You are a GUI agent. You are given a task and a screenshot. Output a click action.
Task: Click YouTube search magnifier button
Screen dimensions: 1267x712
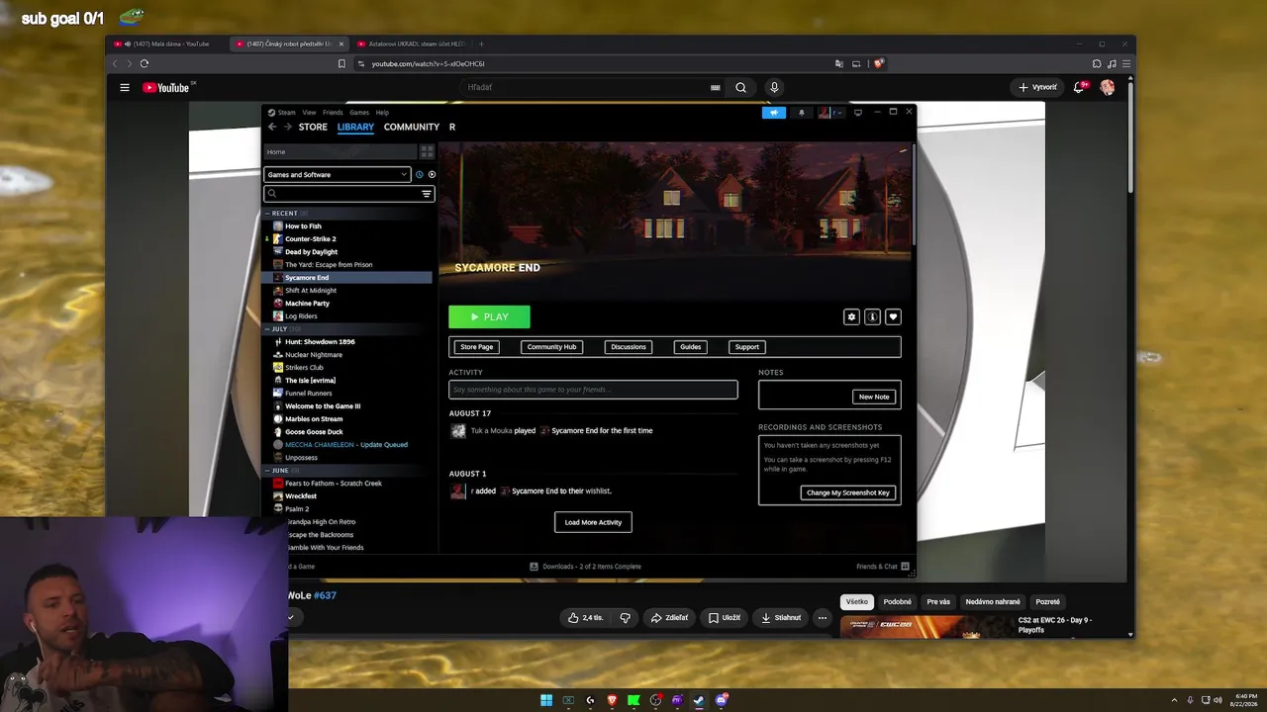740,87
